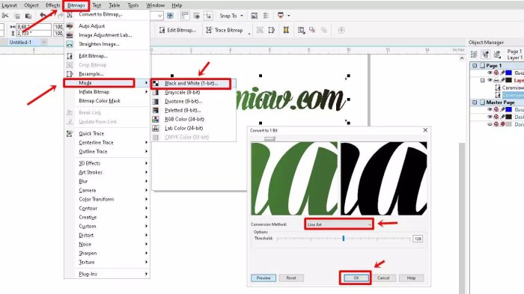
Task: Click the round plus quick-customize icon
Action: (341, 30)
